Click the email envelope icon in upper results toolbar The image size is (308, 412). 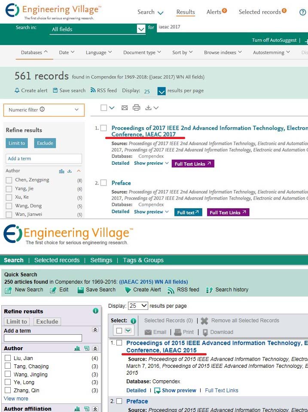[x=125, y=108]
